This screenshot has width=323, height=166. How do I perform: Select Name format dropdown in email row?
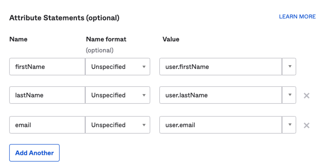click(118, 125)
